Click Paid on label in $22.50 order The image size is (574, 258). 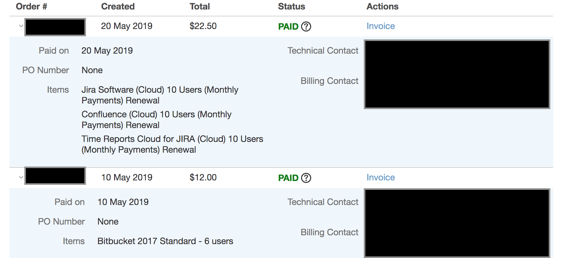click(x=54, y=51)
